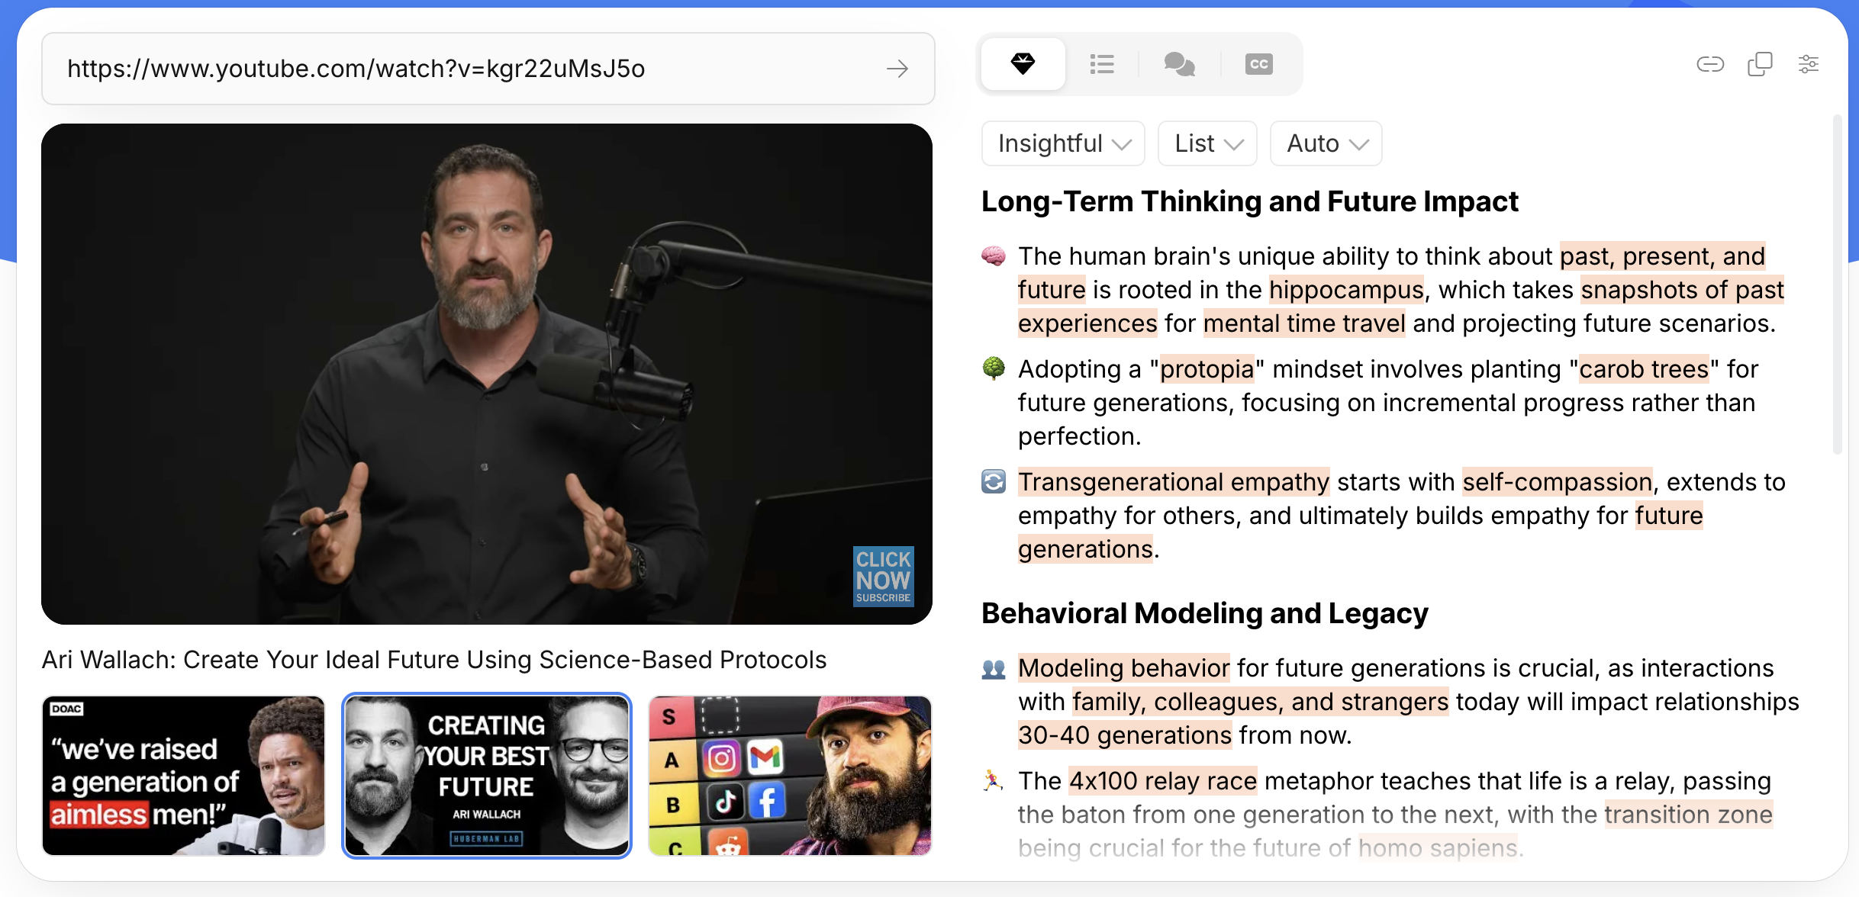Open the diamond insights tab
1859x897 pixels.
point(1023,64)
